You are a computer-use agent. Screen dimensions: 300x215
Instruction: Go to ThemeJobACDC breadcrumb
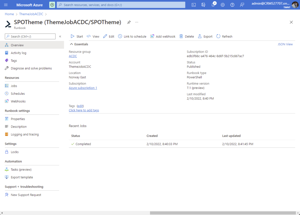31,14
